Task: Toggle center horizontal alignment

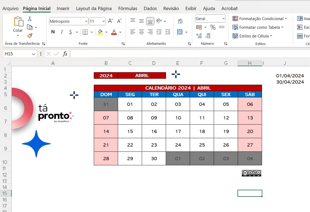Action: [x=142, y=32]
